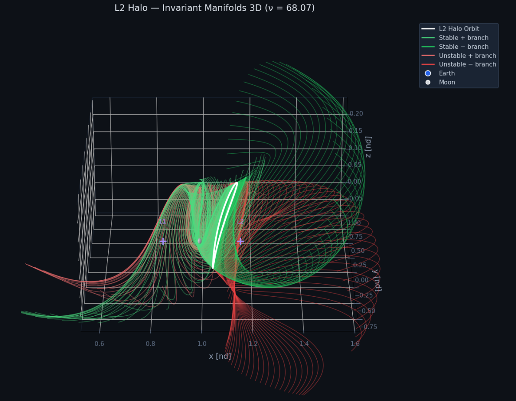Click the 0.6 tick on x axis
Viewport: 516px width, 401px height.
pos(99,344)
